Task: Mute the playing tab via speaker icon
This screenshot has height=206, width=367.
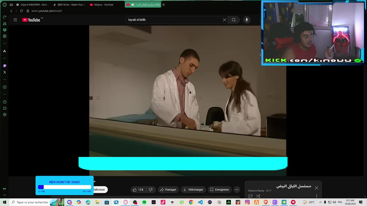Action: point(132,5)
